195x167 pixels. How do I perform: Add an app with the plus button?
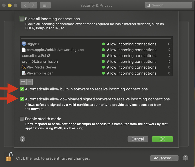23,82
